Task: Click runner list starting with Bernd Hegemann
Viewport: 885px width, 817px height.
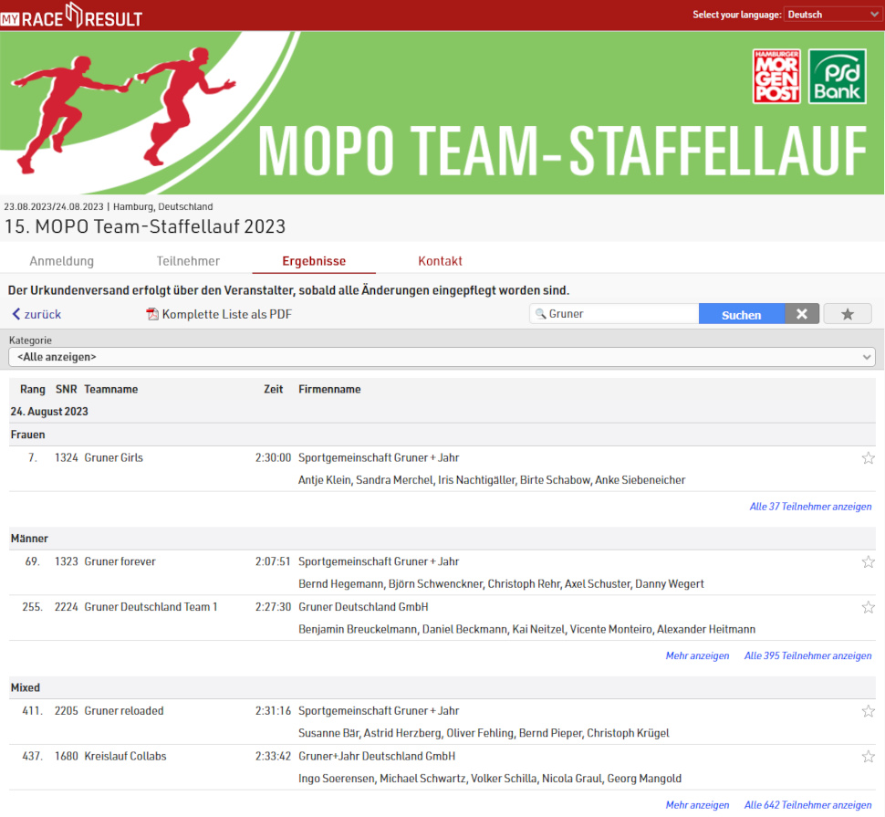Action: click(501, 584)
